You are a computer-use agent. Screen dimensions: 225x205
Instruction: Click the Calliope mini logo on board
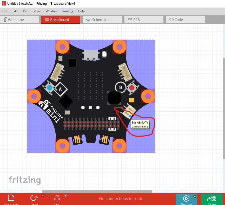51,111
